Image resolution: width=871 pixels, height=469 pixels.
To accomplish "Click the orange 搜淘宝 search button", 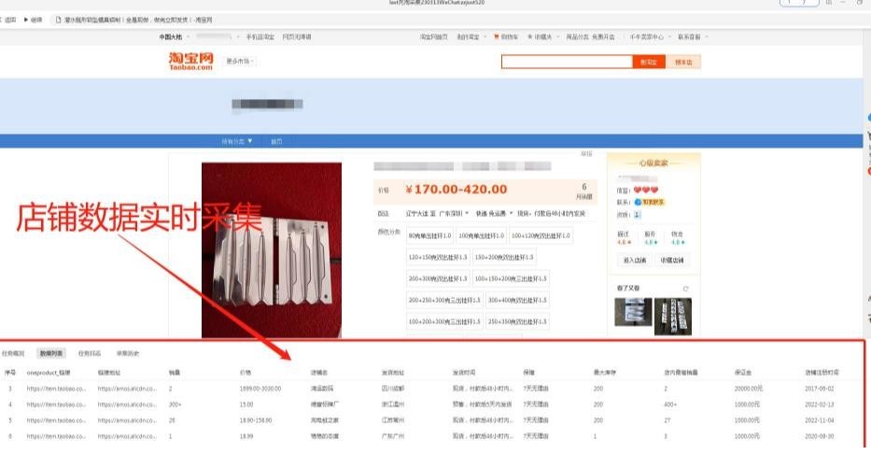I will 648,62.
